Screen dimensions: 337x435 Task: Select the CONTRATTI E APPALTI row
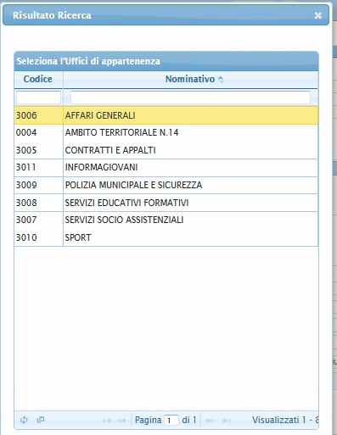pyautogui.click(x=166, y=150)
